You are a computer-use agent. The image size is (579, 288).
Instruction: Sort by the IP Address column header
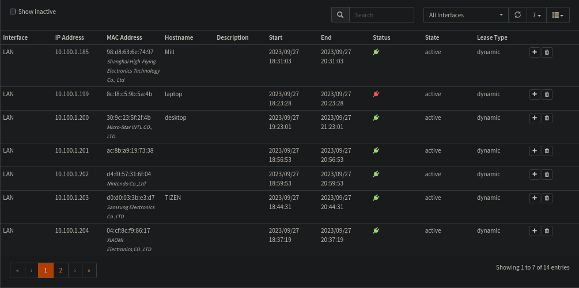70,38
